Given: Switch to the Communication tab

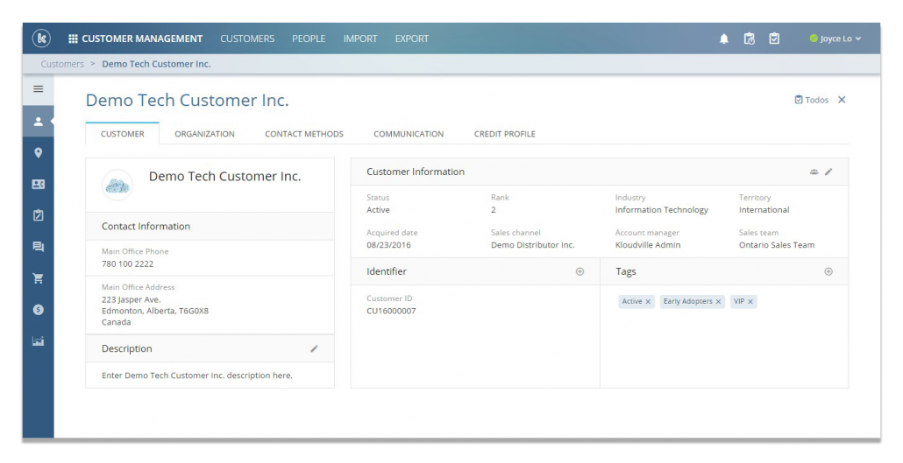Looking at the screenshot, I should [x=409, y=133].
